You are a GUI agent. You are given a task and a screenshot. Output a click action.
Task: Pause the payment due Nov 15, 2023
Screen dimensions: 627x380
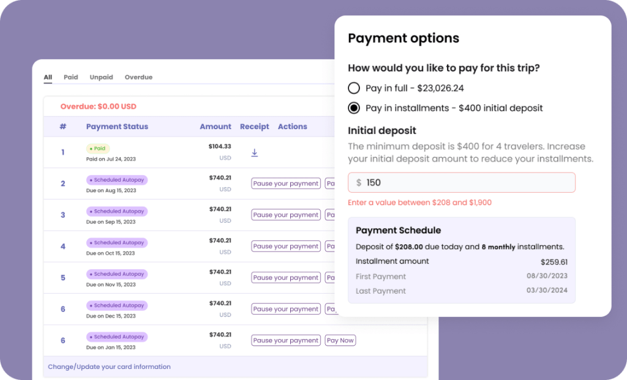coord(285,277)
